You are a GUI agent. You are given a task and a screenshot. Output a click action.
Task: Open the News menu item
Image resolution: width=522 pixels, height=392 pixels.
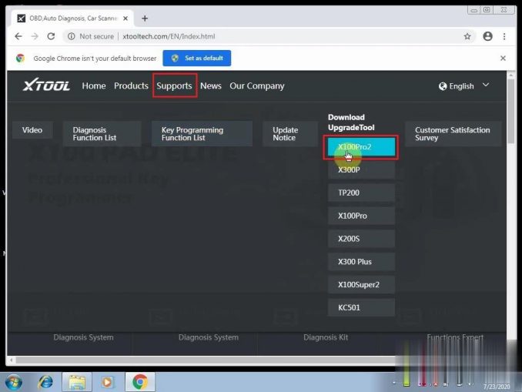pos(211,86)
